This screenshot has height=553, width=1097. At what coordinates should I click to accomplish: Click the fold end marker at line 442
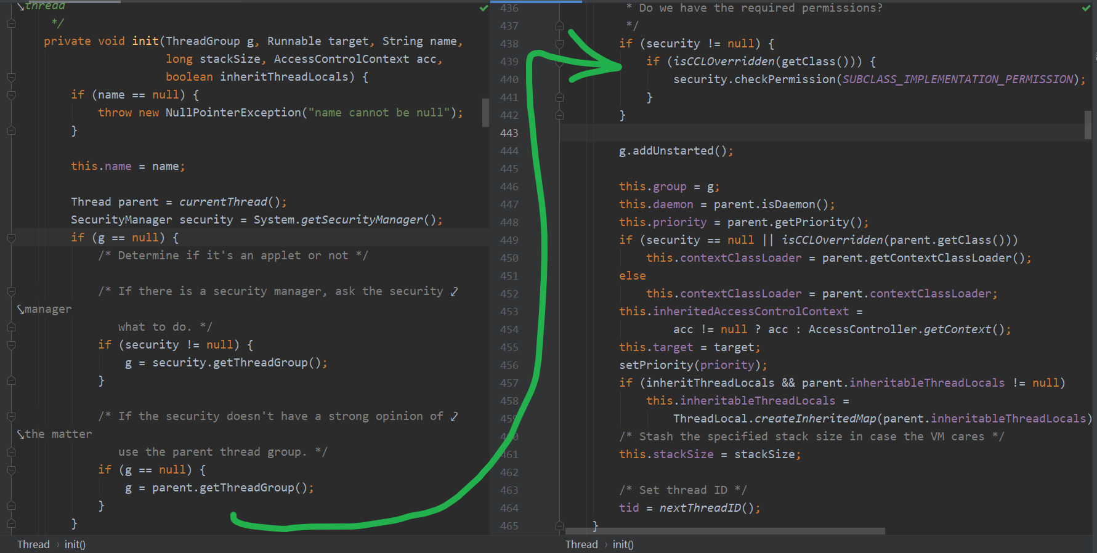(559, 115)
